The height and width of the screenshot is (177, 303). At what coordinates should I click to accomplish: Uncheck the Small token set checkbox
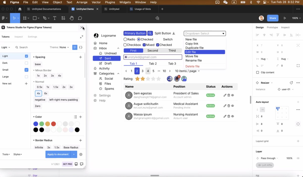point(27,70)
